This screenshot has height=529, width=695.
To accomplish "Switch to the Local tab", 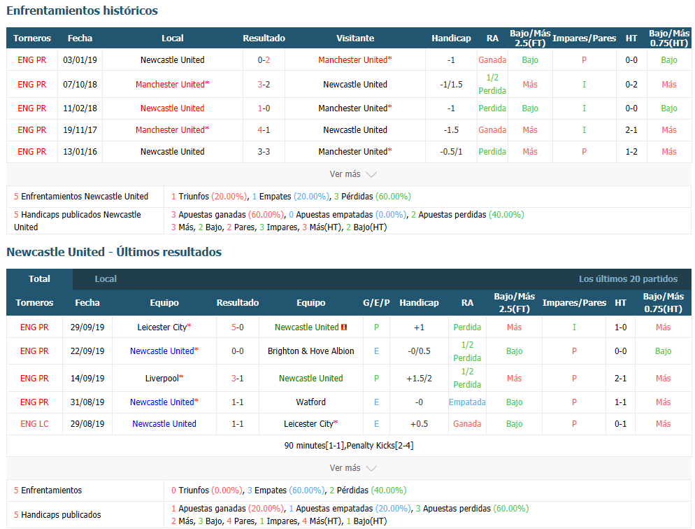I will coord(106,279).
